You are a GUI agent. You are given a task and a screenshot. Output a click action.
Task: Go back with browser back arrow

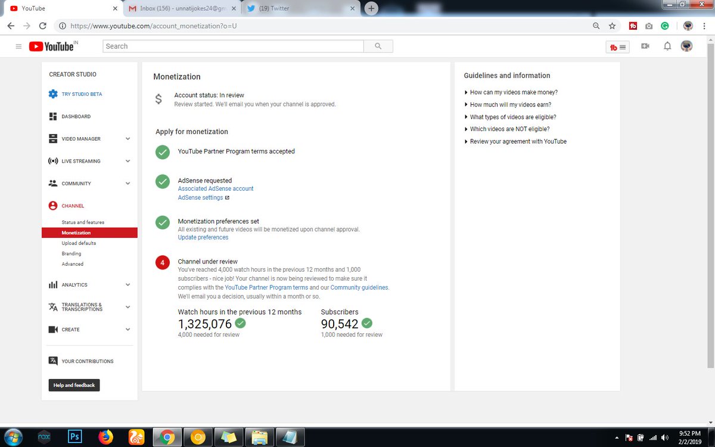point(11,26)
